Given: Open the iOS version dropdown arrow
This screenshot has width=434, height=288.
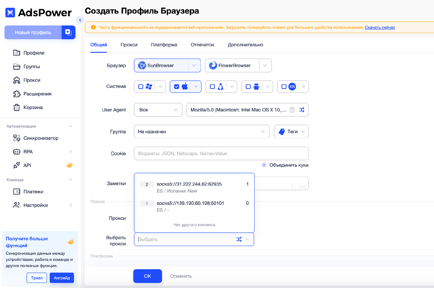Looking at the screenshot, I should (303, 87).
